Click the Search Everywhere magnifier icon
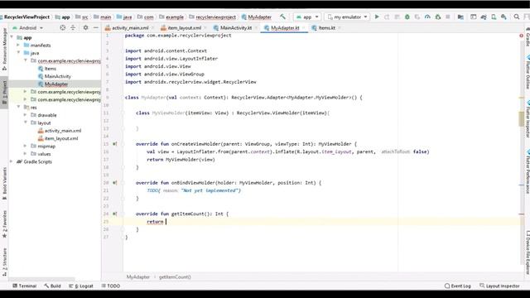The image size is (530, 298). (x=517, y=17)
